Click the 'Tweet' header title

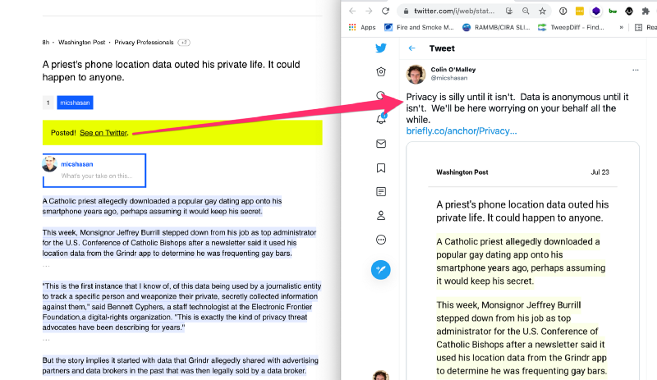[x=442, y=48]
